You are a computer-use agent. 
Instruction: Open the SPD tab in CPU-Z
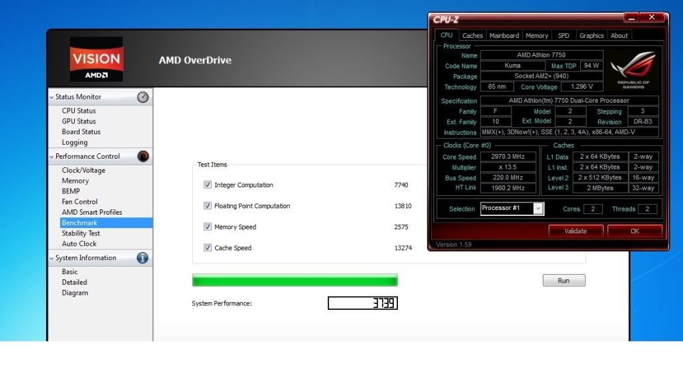563,36
